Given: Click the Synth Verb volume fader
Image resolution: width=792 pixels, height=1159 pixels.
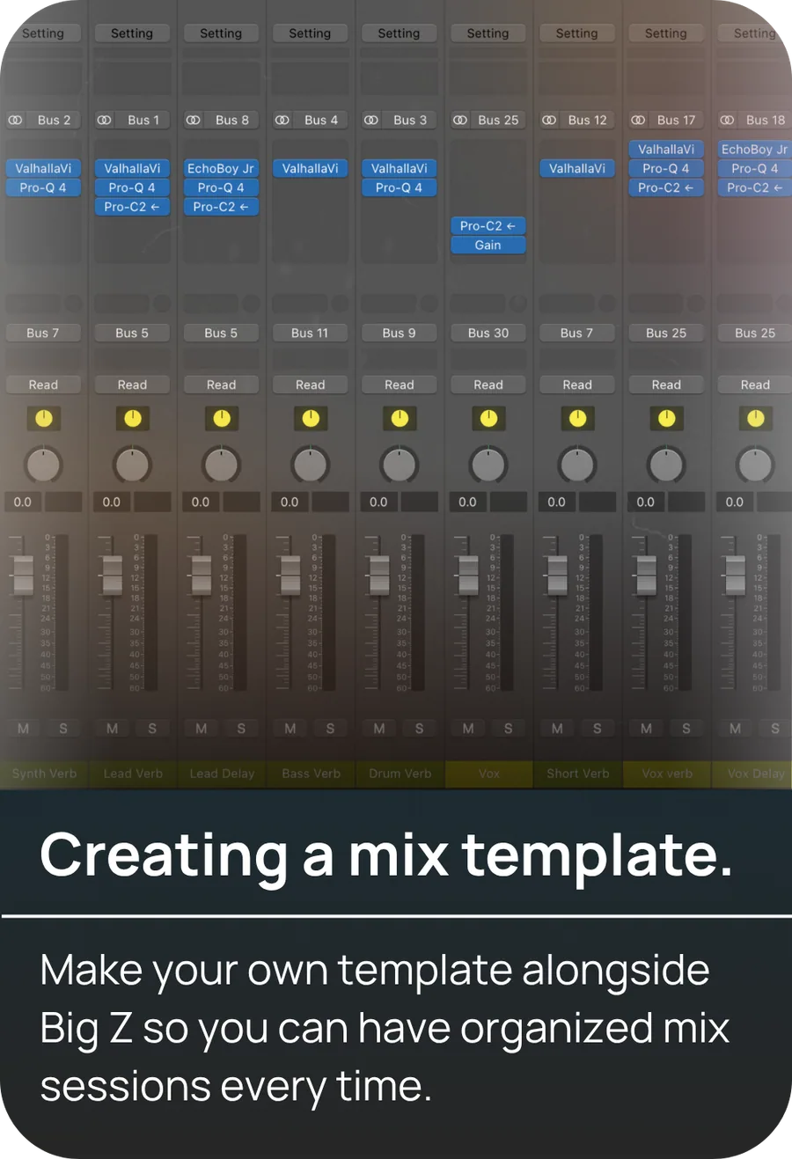Looking at the screenshot, I should click(x=24, y=575).
